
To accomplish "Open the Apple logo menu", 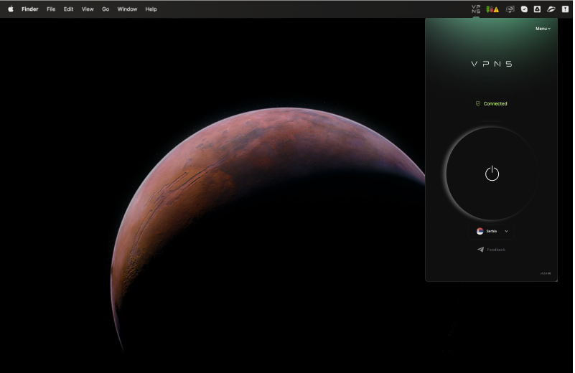I will click(x=11, y=9).
